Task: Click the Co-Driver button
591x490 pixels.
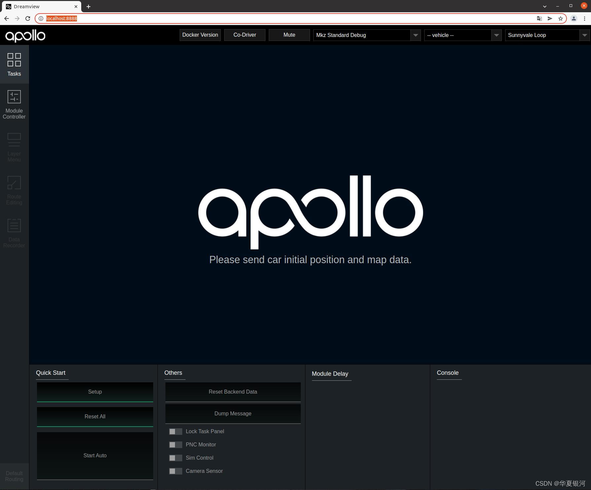Action: point(245,35)
